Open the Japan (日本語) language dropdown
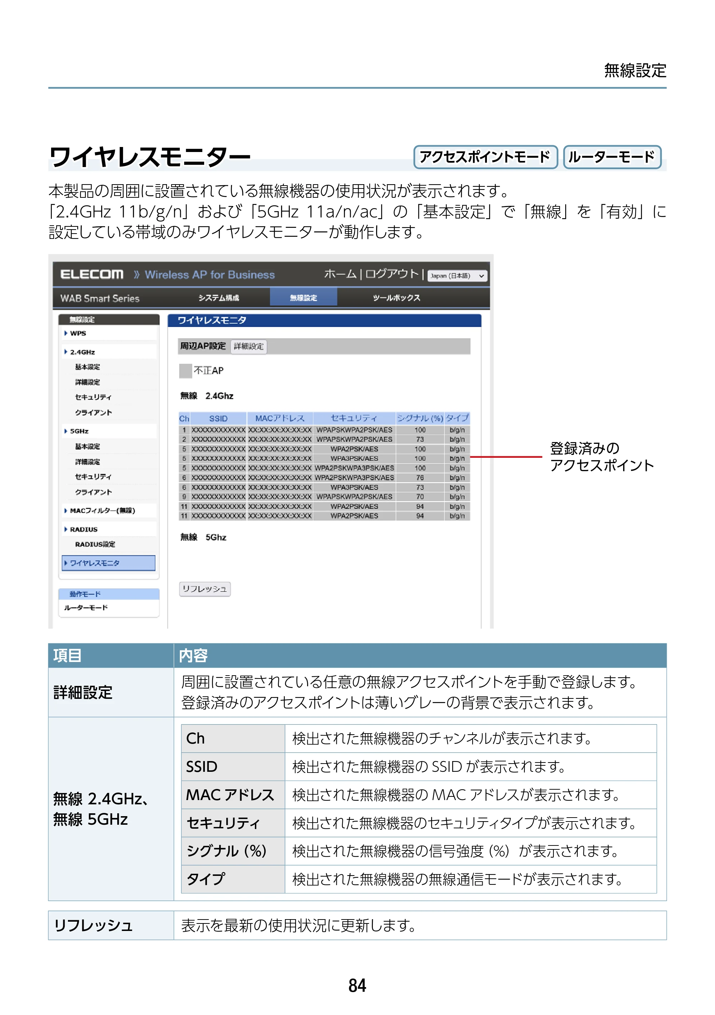715x1015 pixels. 457,275
